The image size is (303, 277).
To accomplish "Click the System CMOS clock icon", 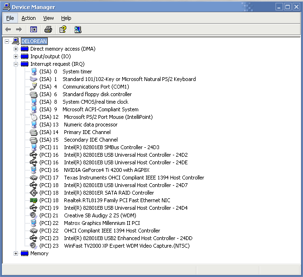I will point(34,102).
